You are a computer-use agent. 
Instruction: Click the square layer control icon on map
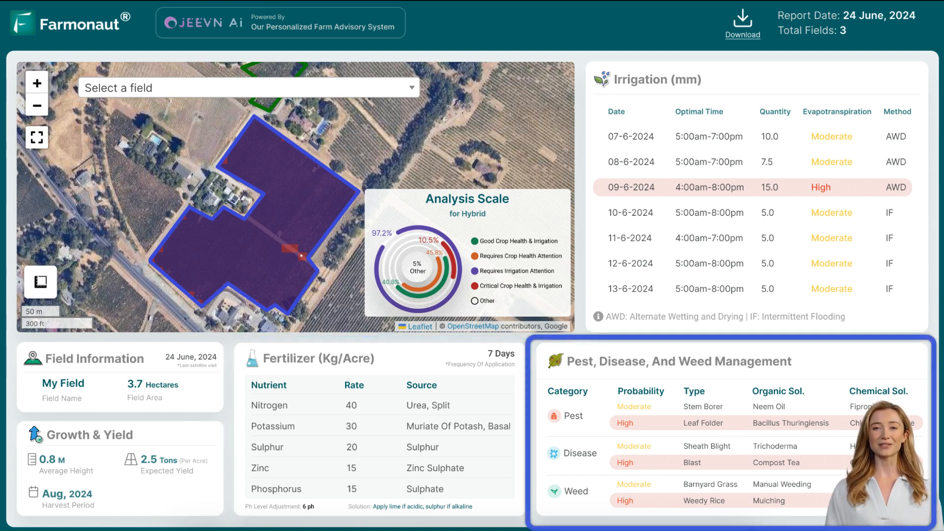pyautogui.click(x=40, y=281)
